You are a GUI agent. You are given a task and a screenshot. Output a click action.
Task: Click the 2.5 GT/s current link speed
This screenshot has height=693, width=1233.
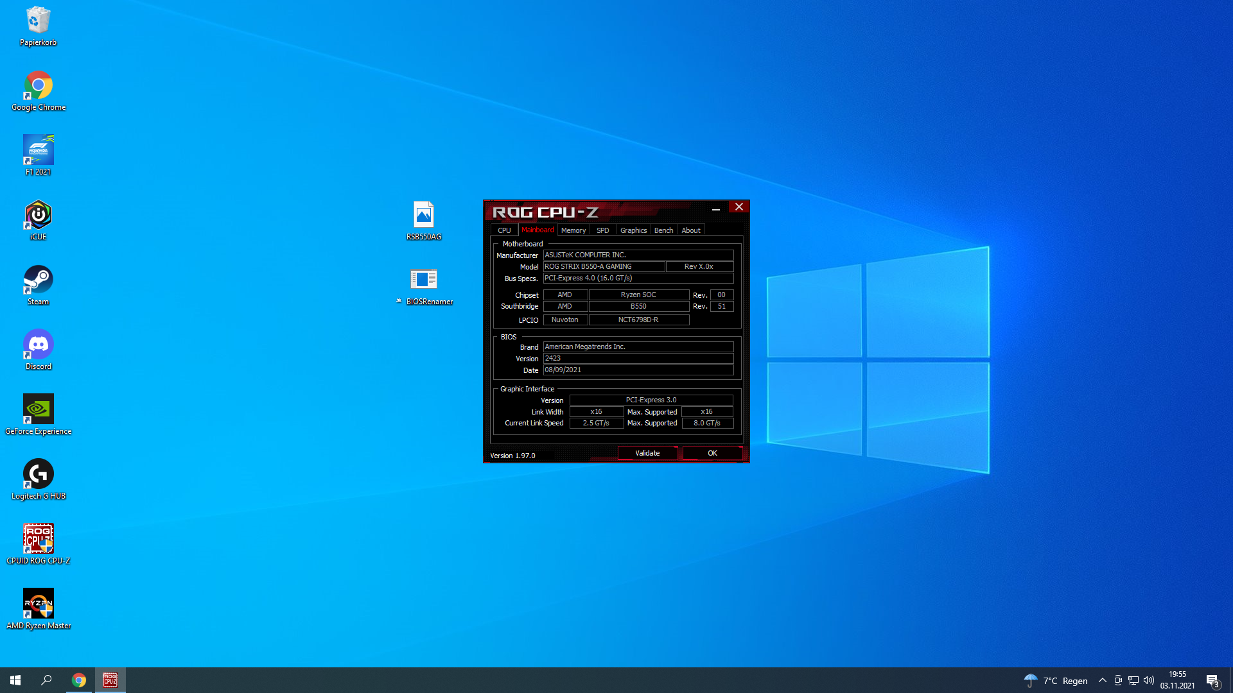[x=596, y=423]
